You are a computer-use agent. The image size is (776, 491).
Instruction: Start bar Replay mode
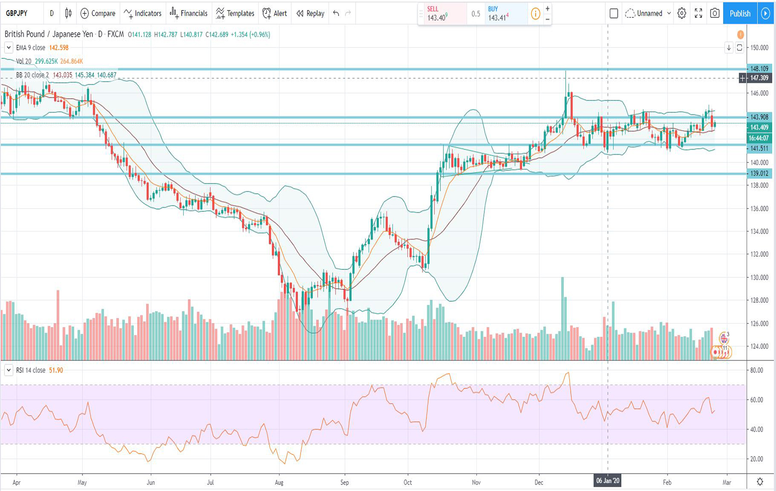(x=310, y=13)
